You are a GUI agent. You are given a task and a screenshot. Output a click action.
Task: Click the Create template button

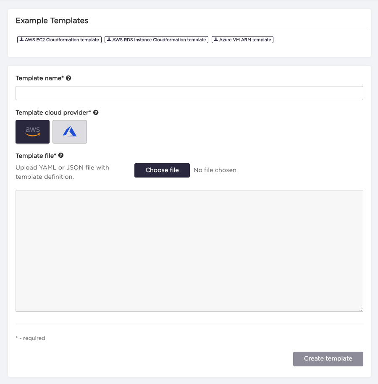click(328, 359)
